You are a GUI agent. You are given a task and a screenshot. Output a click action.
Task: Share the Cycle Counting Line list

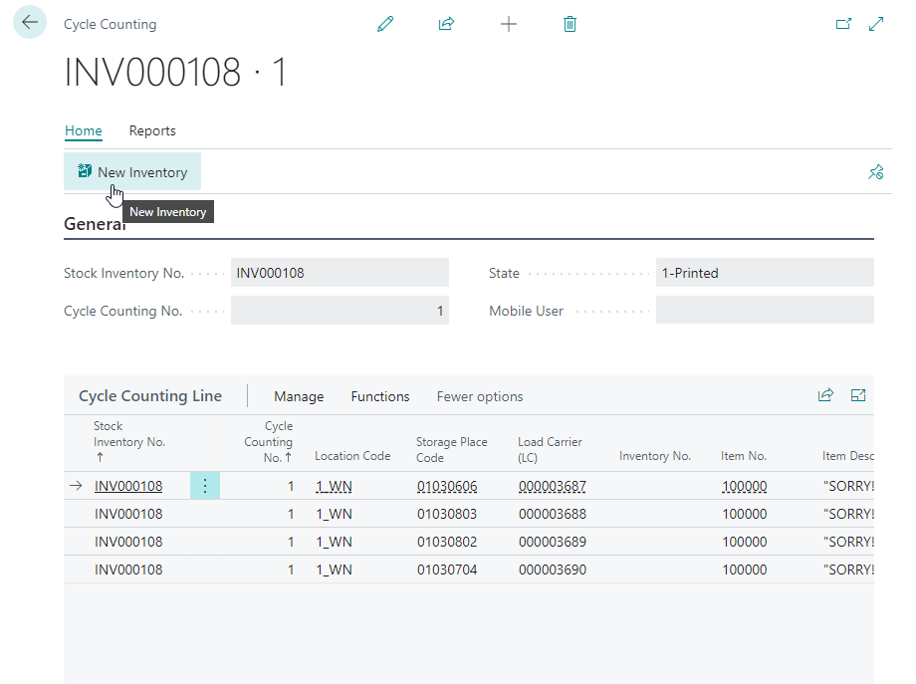[x=825, y=395]
